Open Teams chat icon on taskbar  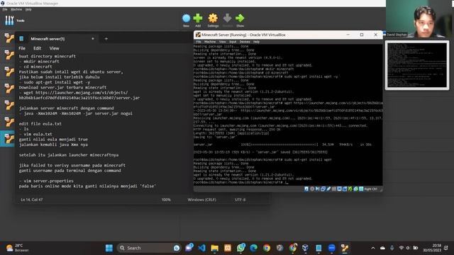pyautogui.click(x=189, y=248)
